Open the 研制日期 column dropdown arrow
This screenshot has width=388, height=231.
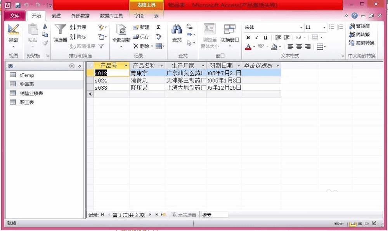(x=239, y=66)
